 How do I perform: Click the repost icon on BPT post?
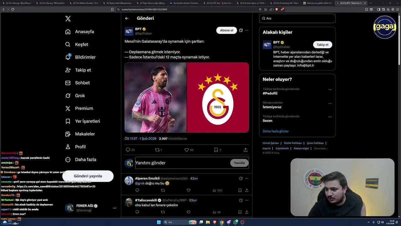tap(157, 150)
